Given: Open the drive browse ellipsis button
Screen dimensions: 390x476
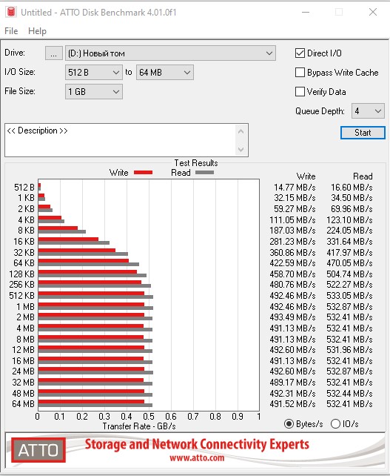Looking at the screenshot, I should [53, 53].
